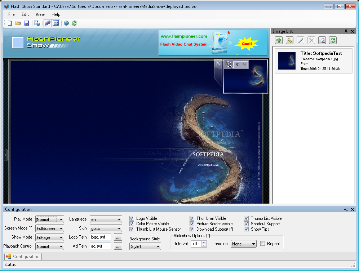This screenshot has width=359, height=271.
Task: Click the blue logo square in header
Action: 18,43
